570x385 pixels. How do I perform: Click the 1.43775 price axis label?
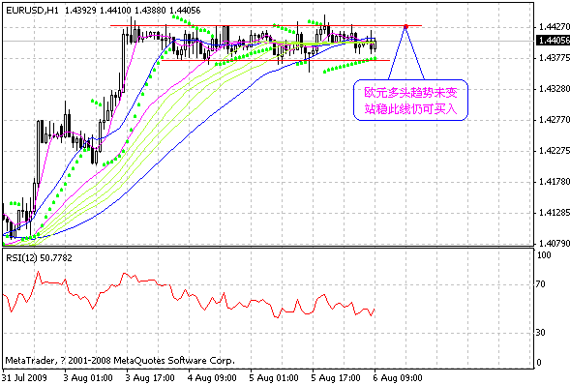(554, 58)
